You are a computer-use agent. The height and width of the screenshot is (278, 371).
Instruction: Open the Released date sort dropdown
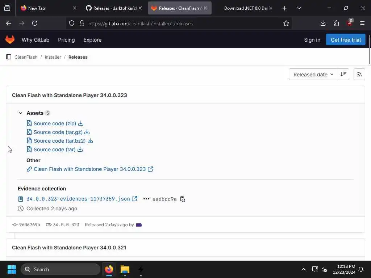[313, 75]
